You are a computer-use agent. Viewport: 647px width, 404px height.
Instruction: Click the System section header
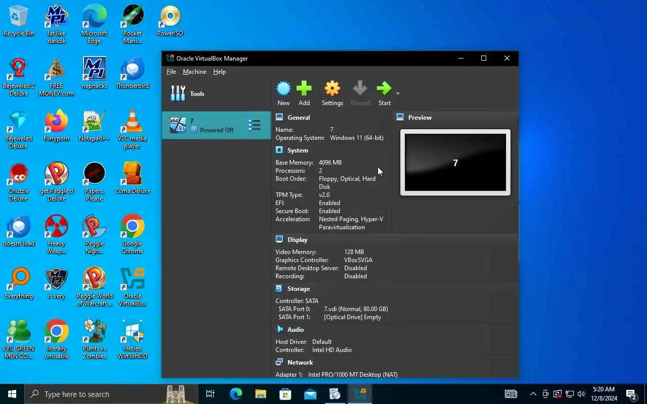[x=298, y=150]
